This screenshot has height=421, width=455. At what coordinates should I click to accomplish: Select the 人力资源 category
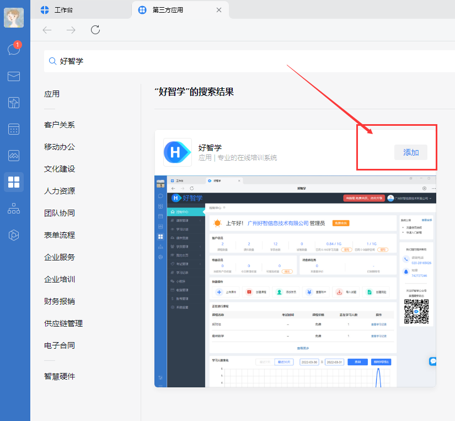[60, 191]
